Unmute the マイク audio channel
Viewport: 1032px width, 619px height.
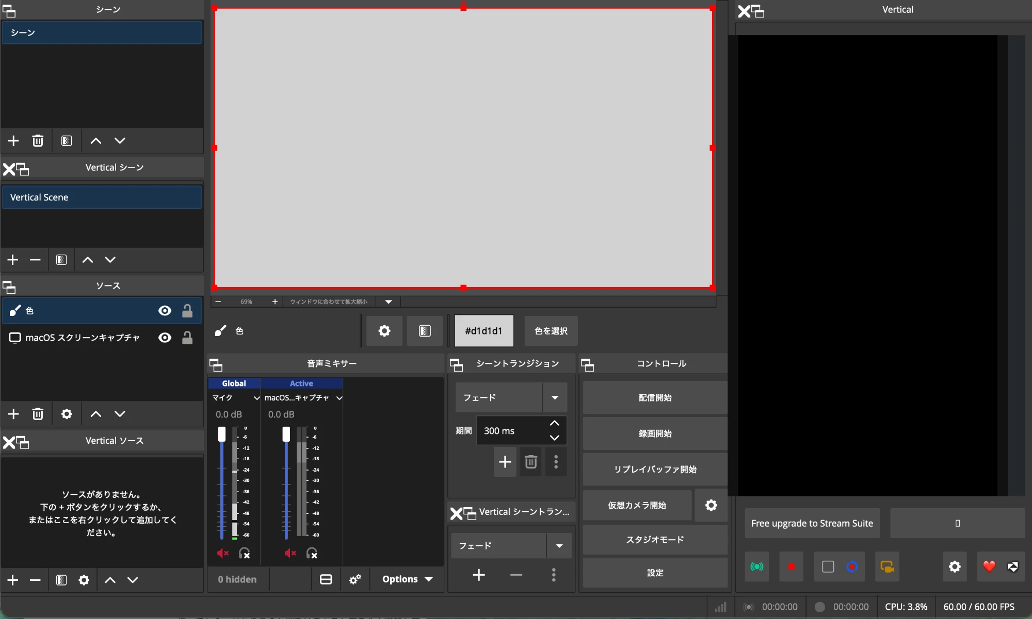(x=223, y=553)
